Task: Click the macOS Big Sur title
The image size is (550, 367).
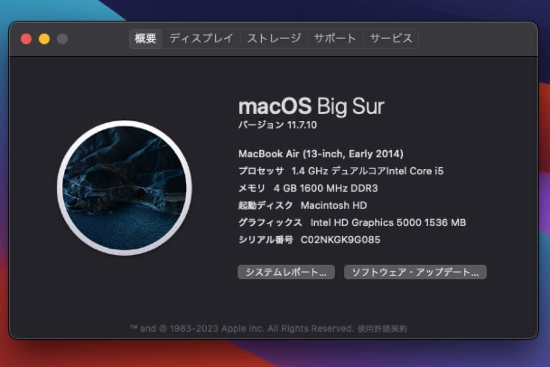Action: [x=312, y=106]
